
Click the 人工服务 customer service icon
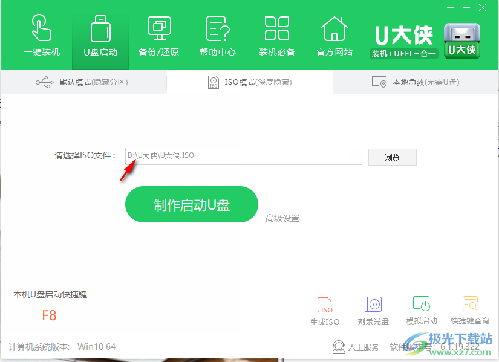pos(339,347)
